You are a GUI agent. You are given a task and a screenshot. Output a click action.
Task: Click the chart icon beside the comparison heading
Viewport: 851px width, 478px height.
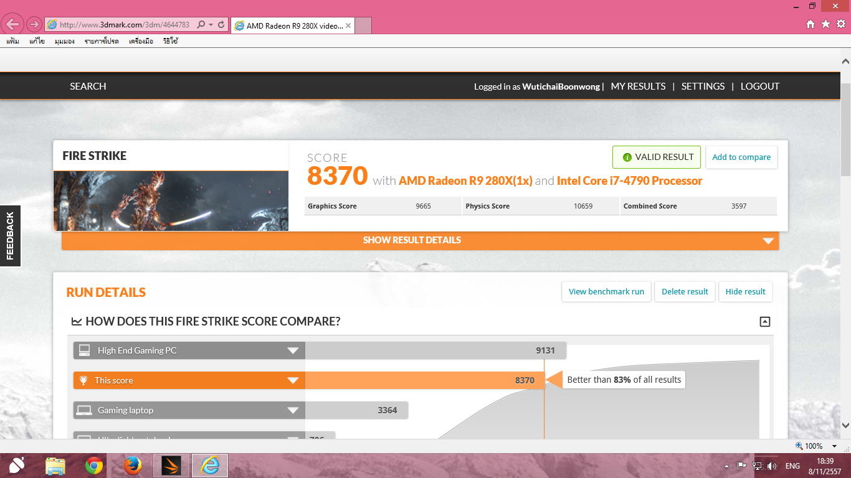click(77, 322)
